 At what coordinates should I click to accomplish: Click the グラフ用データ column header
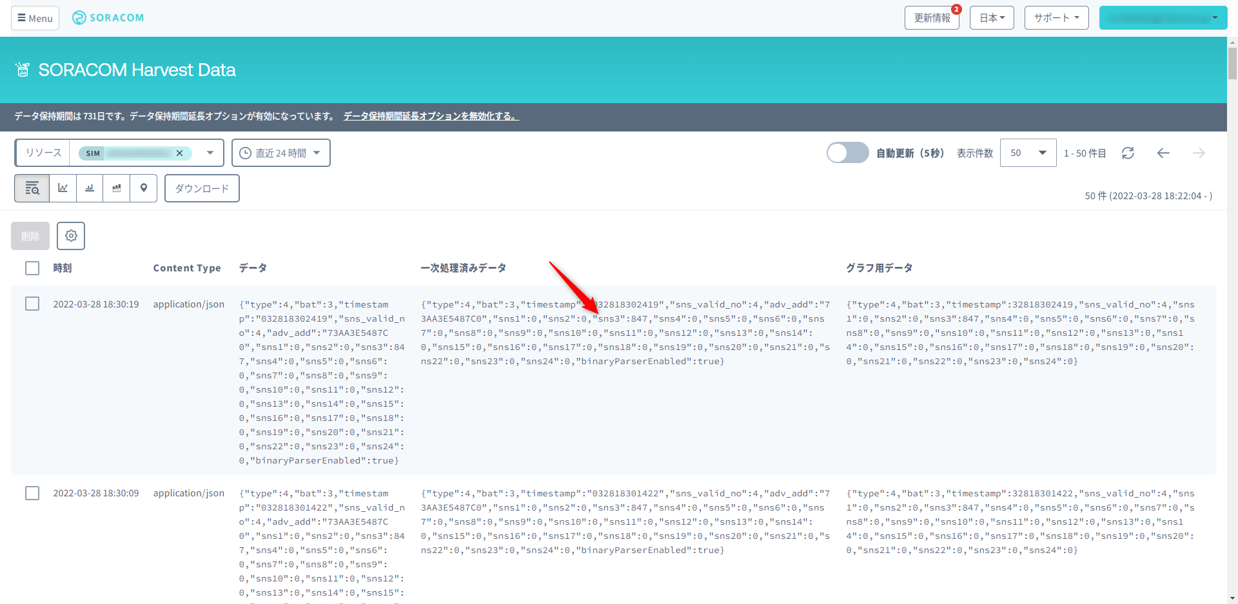[879, 268]
